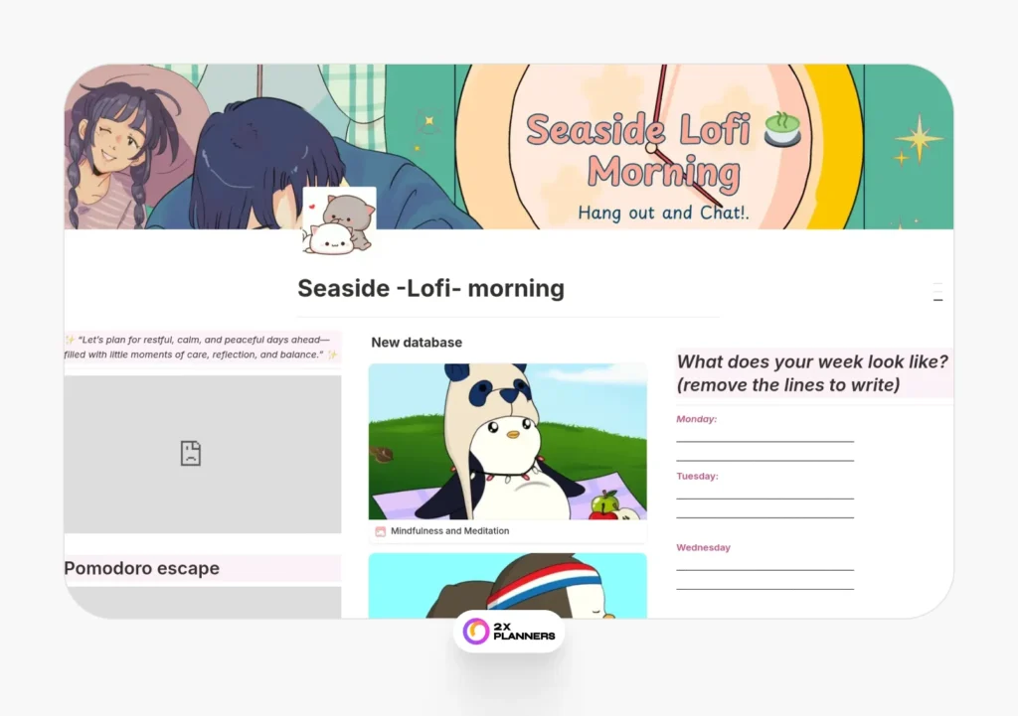Open the Mindfulness and Meditation card icon
Image resolution: width=1018 pixels, height=716 pixels.
pyautogui.click(x=381, y=531)
